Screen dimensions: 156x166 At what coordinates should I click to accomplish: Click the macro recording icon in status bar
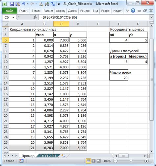(21, 161)
